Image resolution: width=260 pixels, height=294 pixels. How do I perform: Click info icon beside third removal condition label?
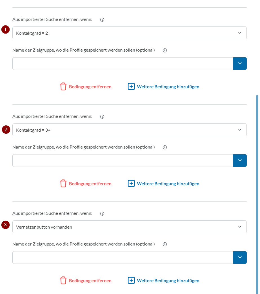click(102, 213)
